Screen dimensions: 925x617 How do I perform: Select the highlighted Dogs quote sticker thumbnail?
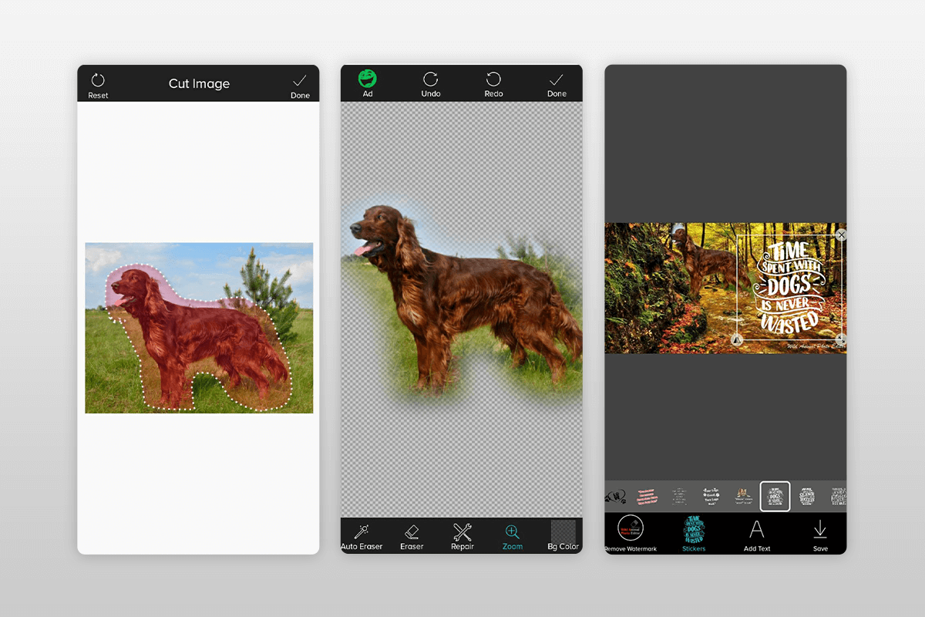coord(775,496)
